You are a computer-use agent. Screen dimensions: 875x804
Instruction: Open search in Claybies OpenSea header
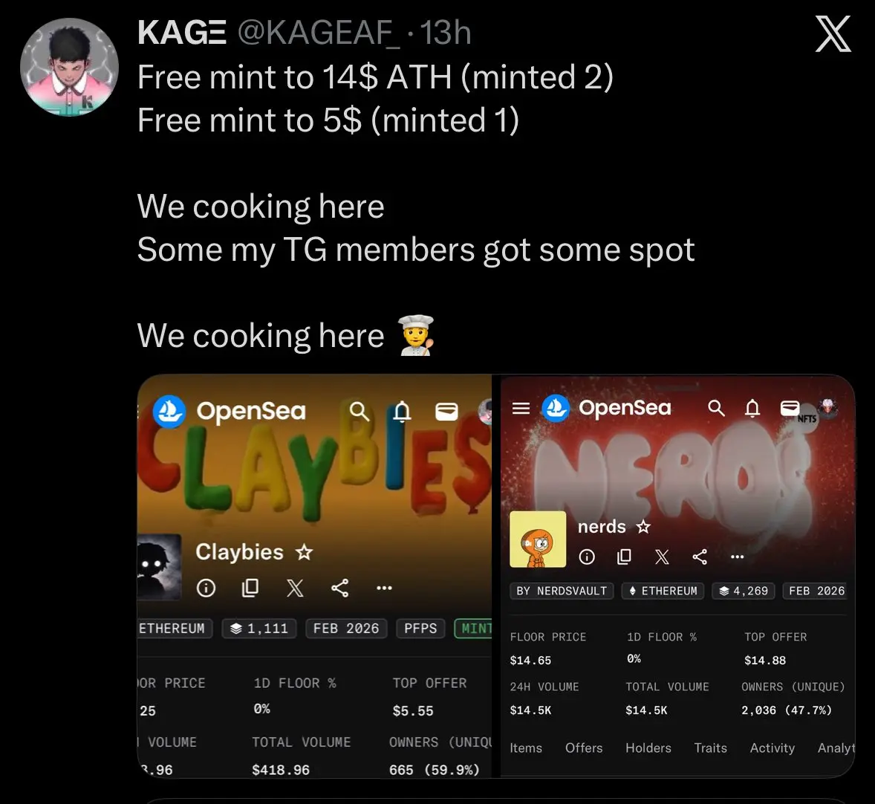coord(359,412)
